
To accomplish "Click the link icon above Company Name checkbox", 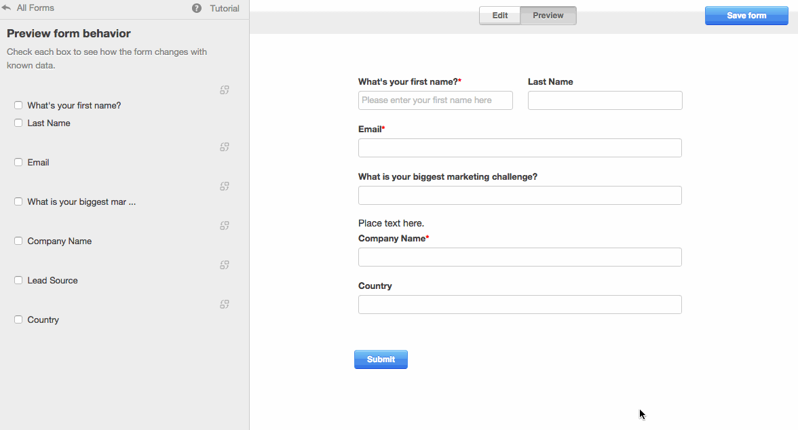I will [225, 225].
